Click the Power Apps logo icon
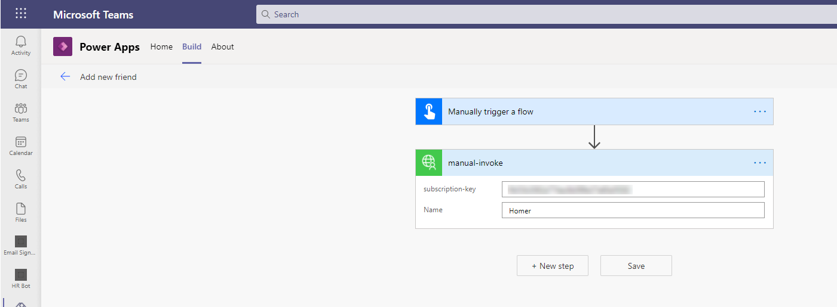 point(63,46)
